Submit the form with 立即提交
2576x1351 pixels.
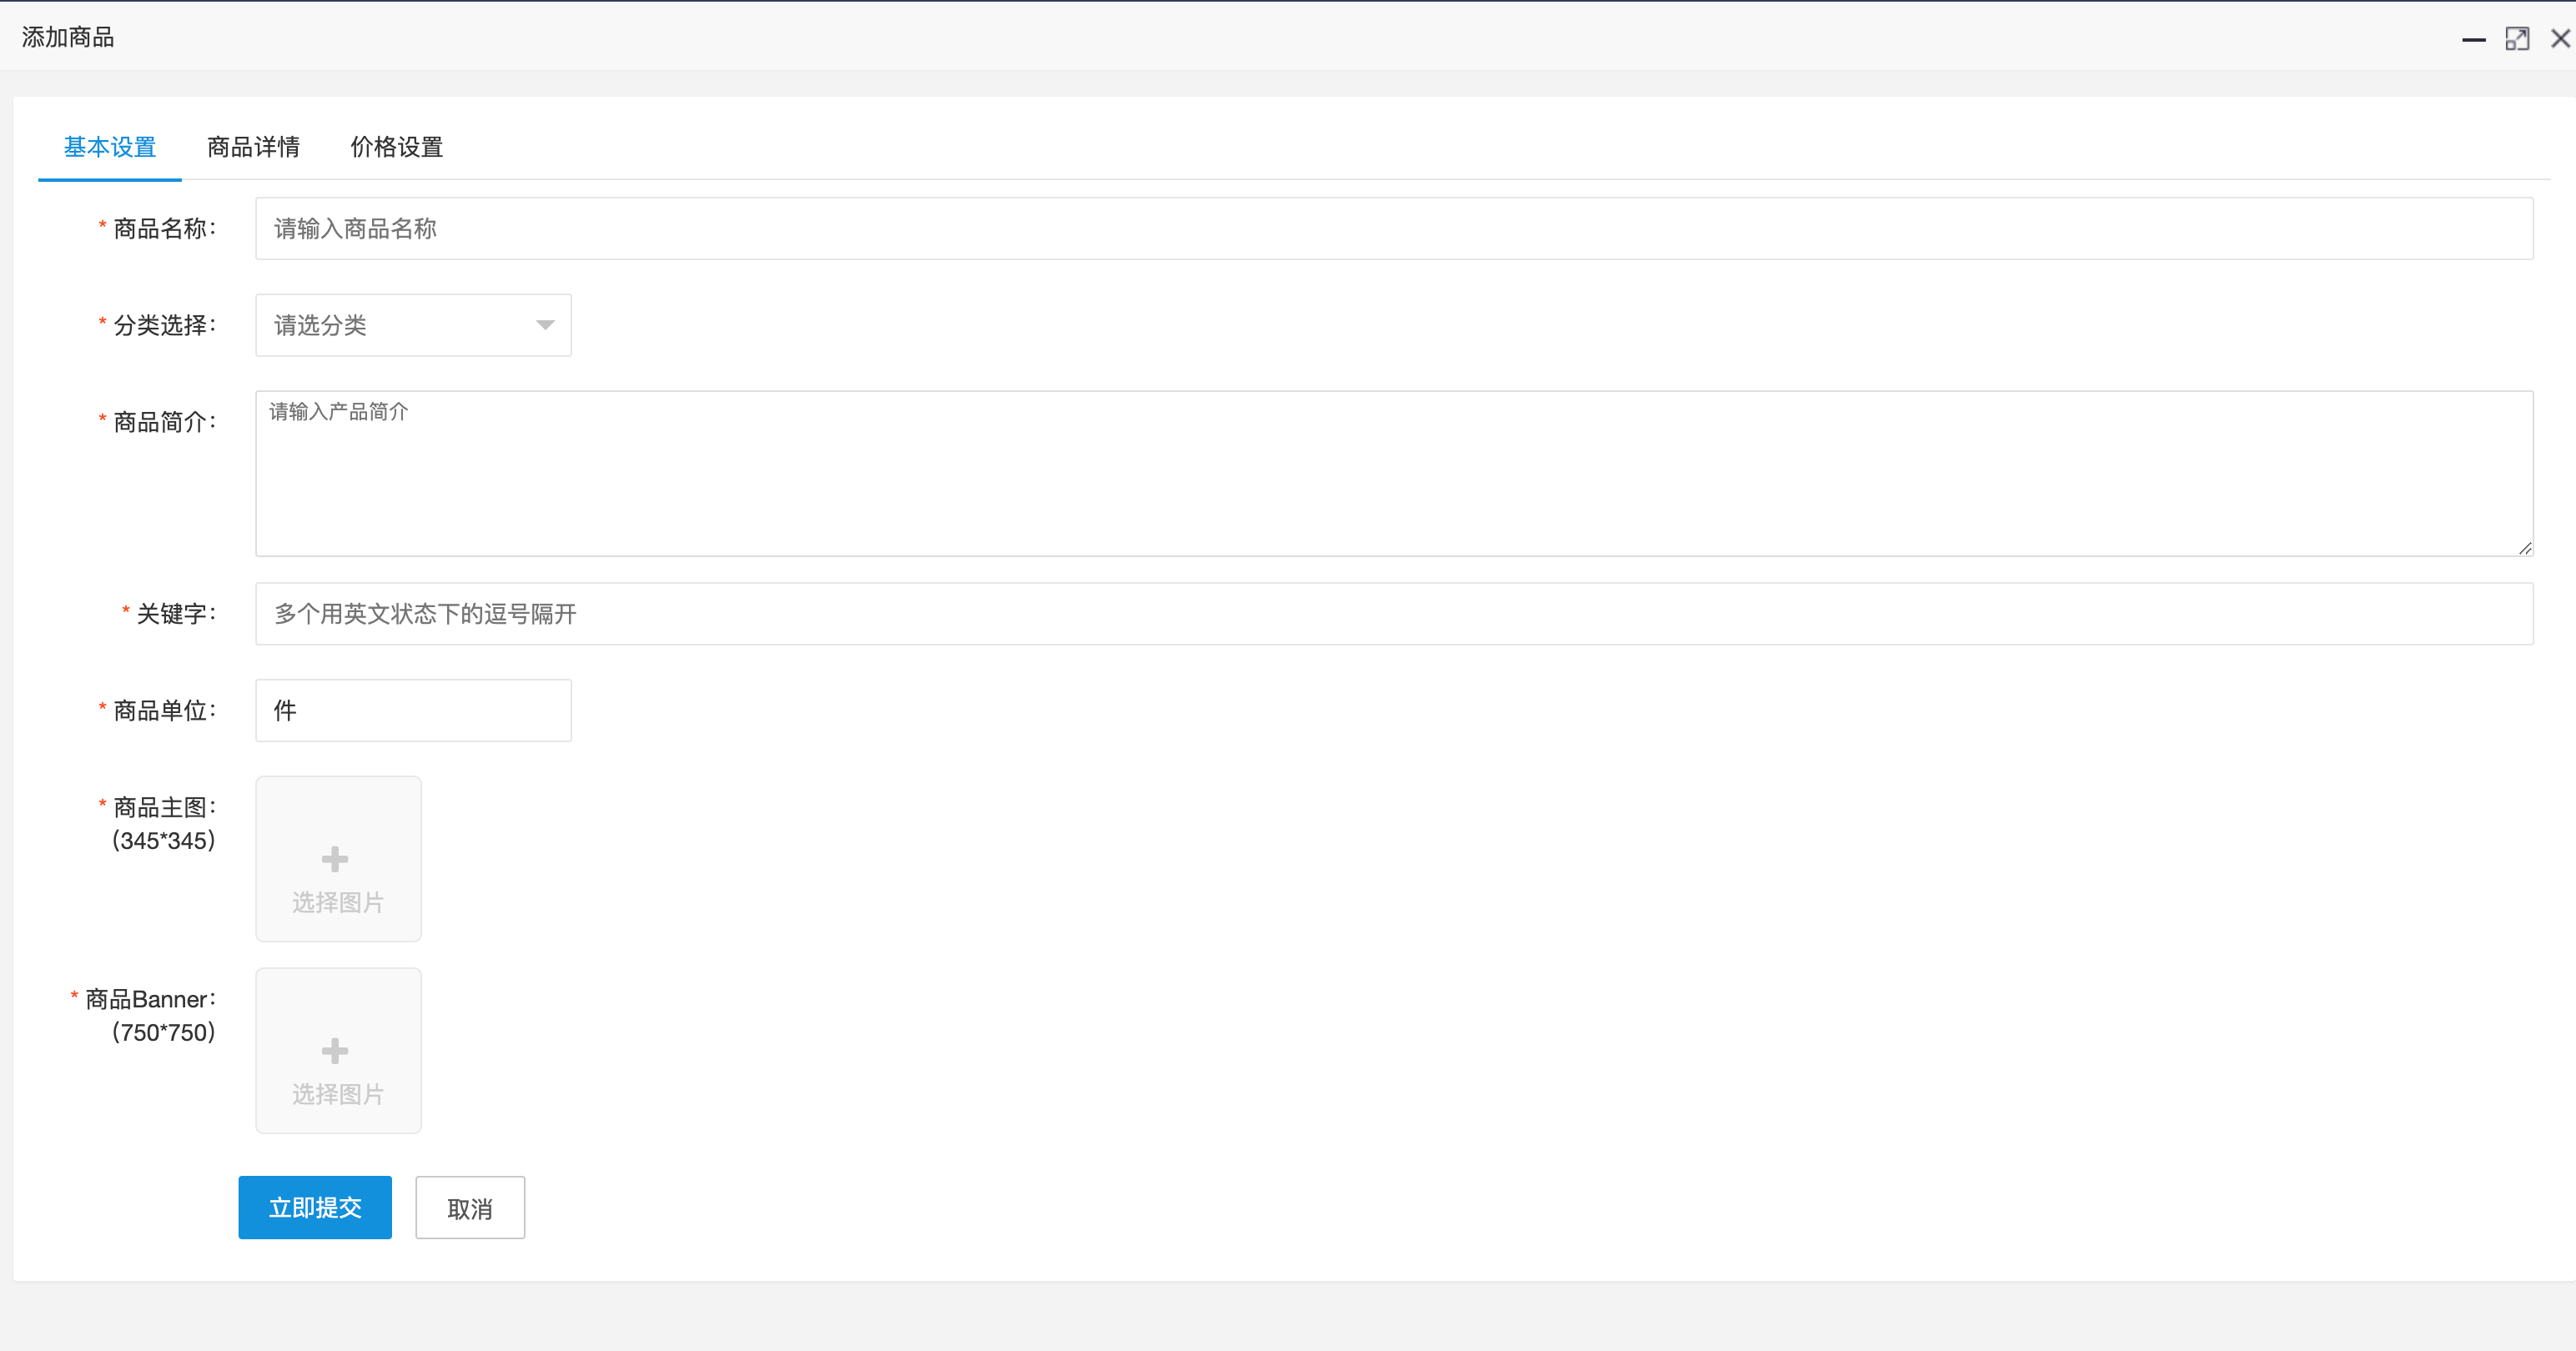click(315, 1208)
